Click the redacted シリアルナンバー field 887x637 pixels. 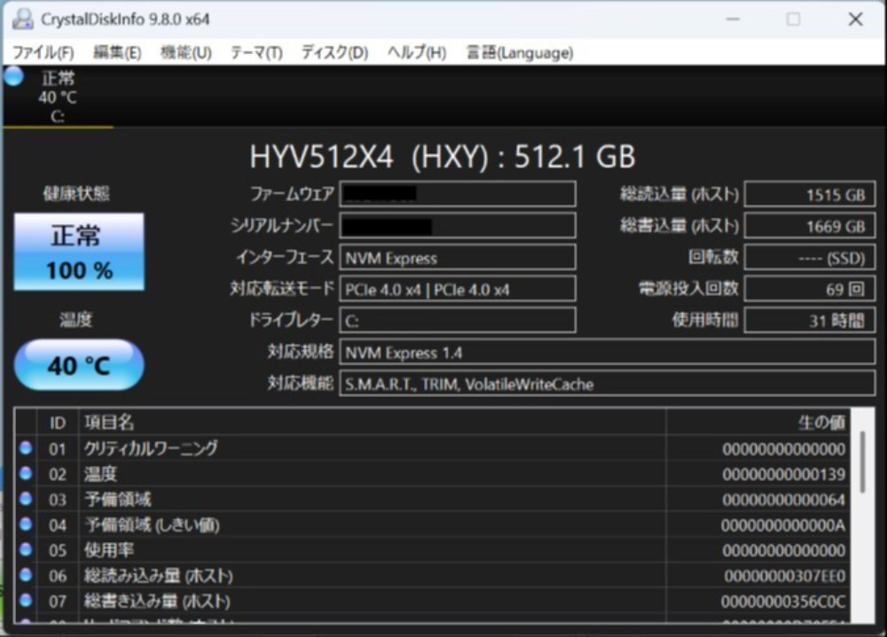point(458,226)
